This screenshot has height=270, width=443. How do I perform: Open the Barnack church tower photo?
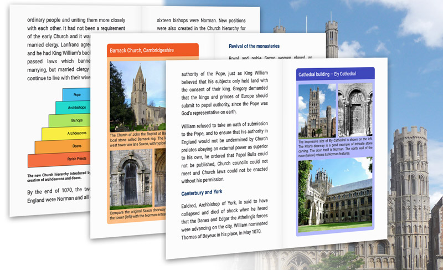137,96
